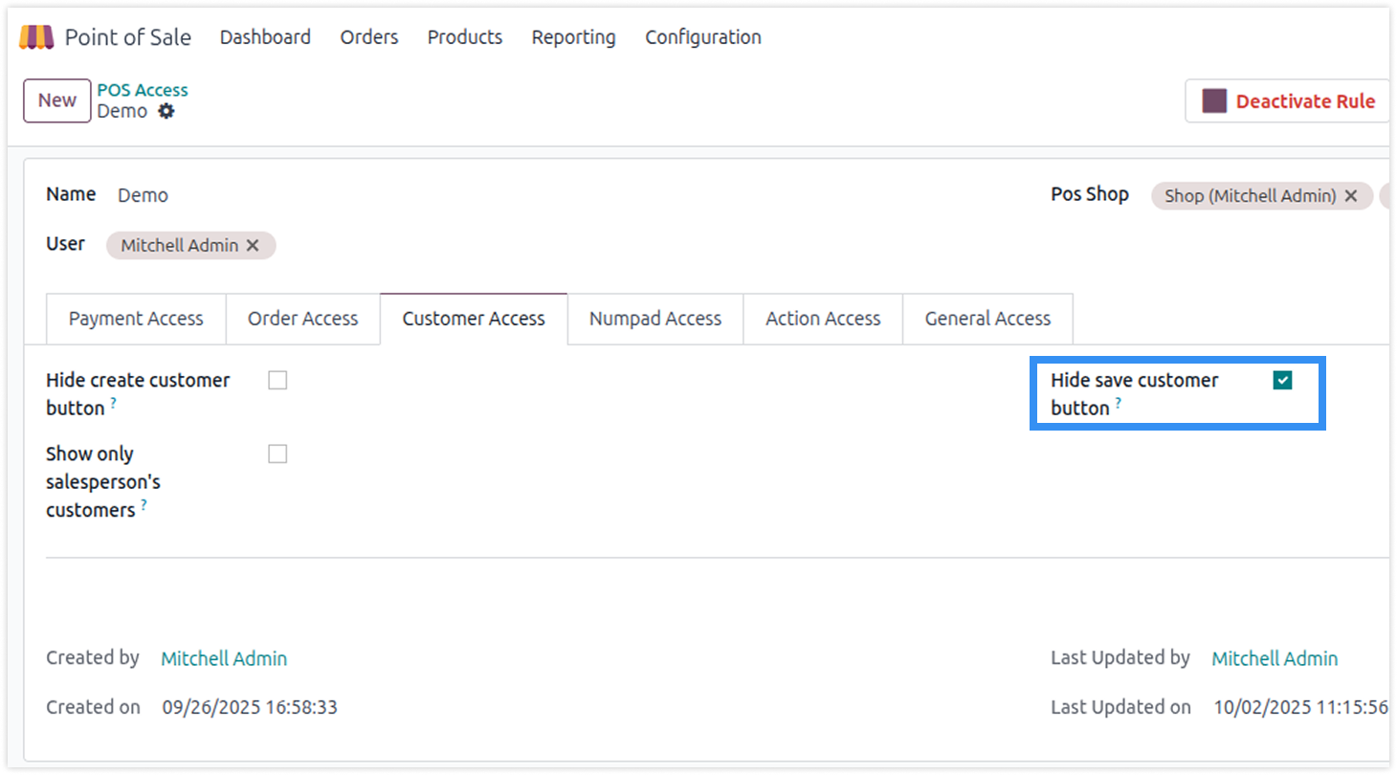
Task: Remove Shop (Mitchell Admin) tag from Pos Shop
Action: coord(1351,196)
